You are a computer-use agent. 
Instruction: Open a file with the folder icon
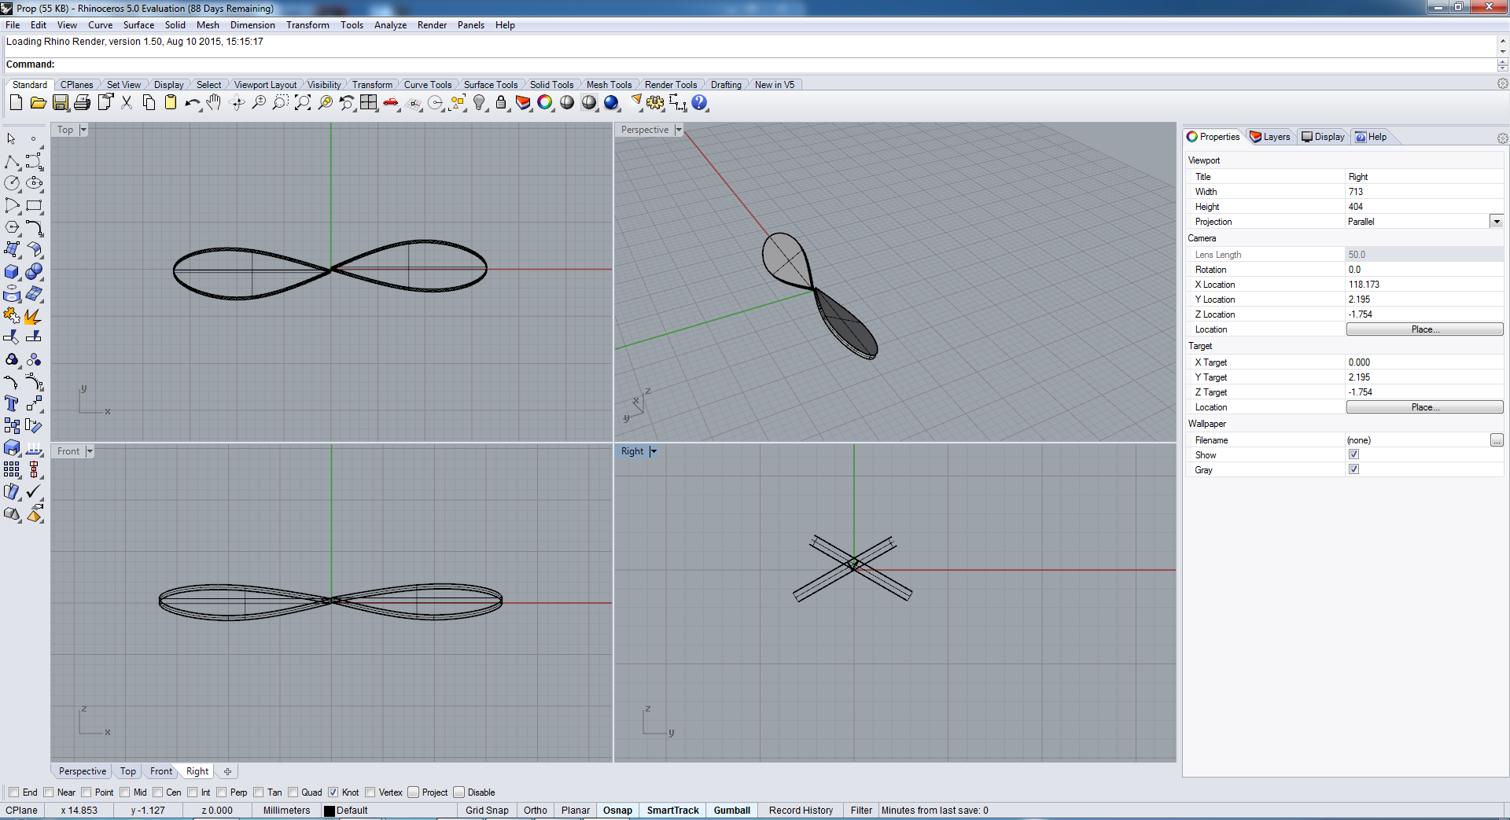(38, 103)
